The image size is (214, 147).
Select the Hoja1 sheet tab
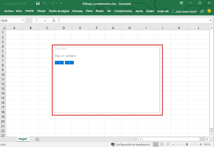23,139
